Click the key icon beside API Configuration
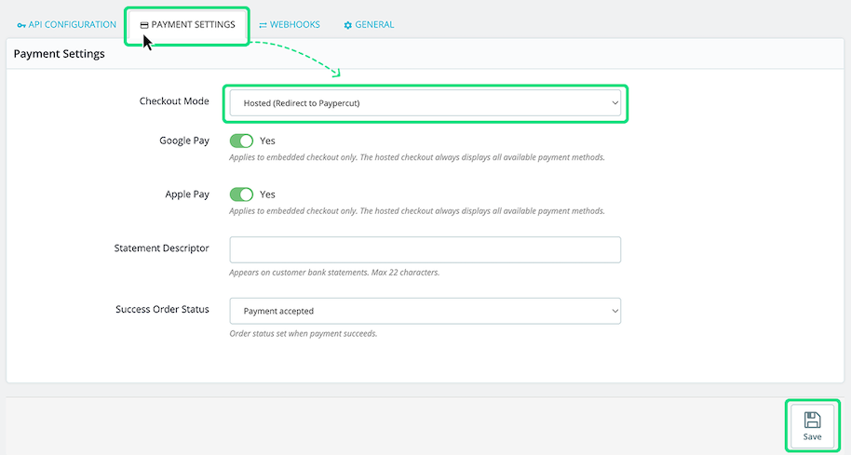This screenshot has height=455, width=851. [21, 25]
